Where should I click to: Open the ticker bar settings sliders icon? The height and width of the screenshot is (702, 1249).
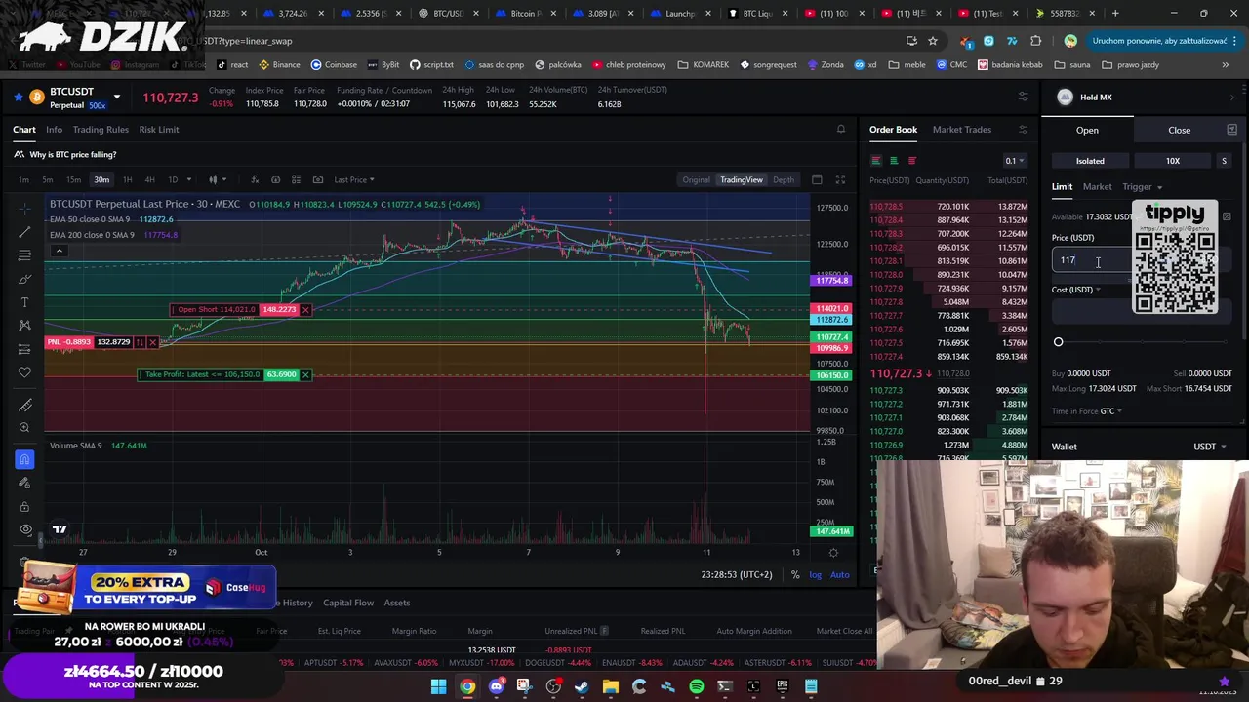[x=1023, y=96]
